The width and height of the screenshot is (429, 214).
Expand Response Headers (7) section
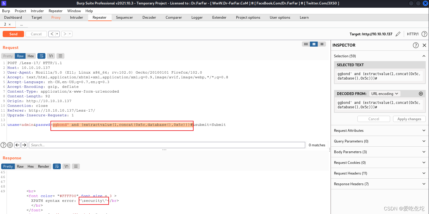click(380, 184)
